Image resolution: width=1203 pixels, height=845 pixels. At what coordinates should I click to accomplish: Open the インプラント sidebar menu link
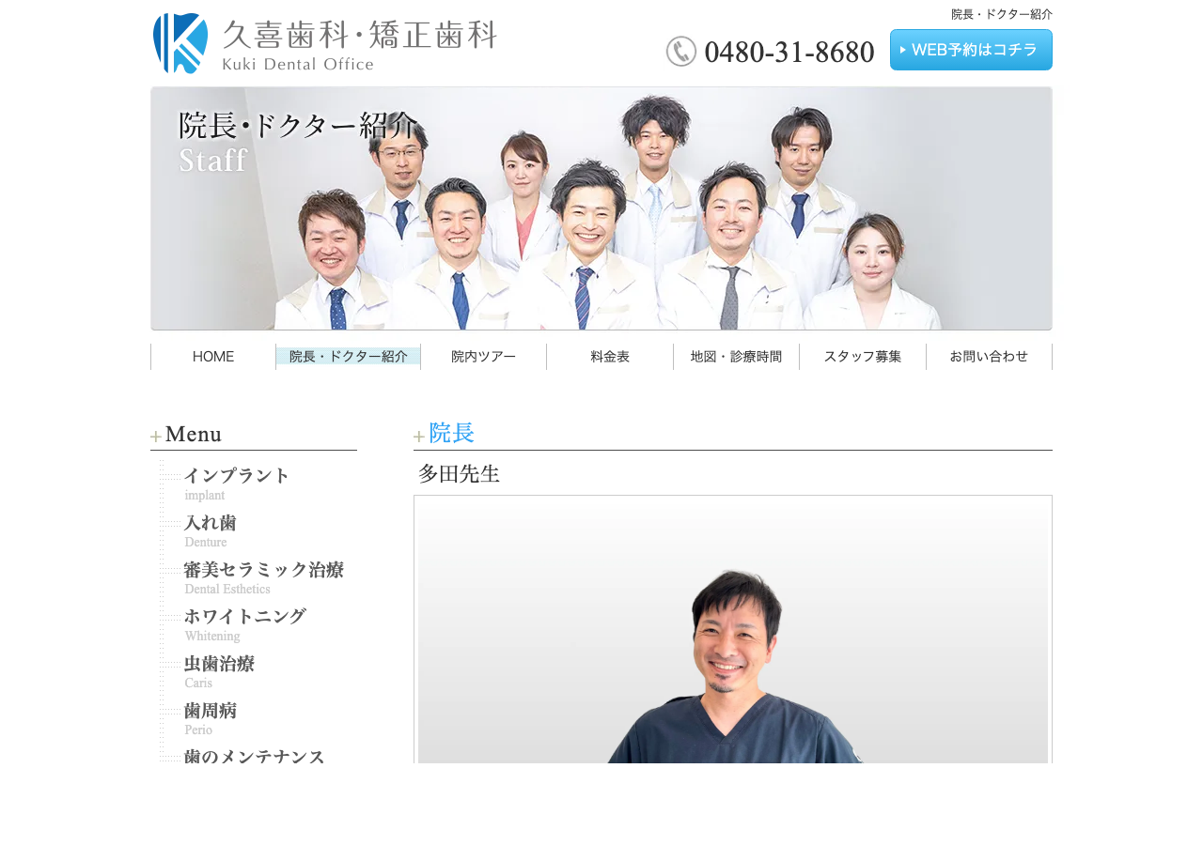(237, 484)
